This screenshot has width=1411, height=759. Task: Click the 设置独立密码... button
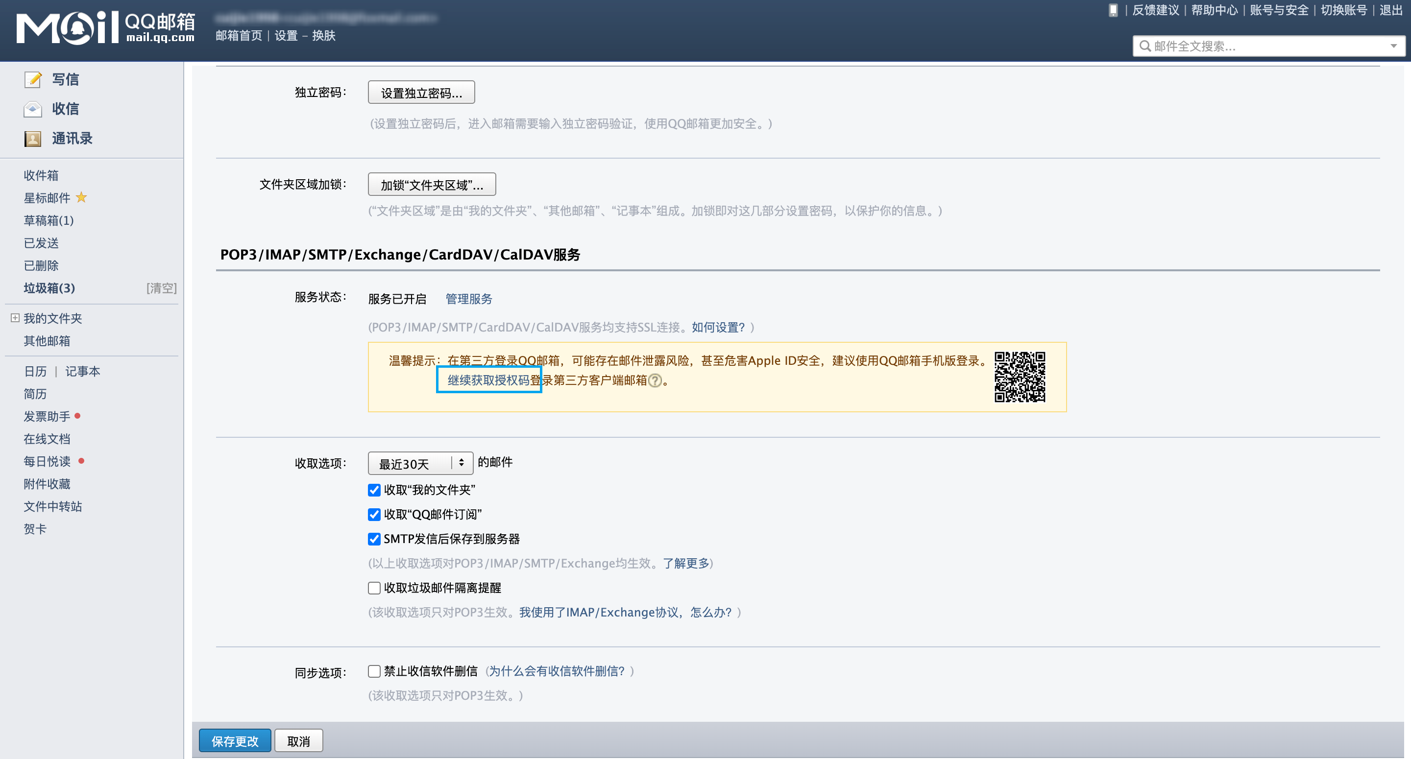point(421,93)
